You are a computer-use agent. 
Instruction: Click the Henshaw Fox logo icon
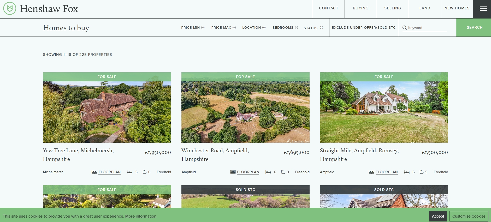click(10, 8)
